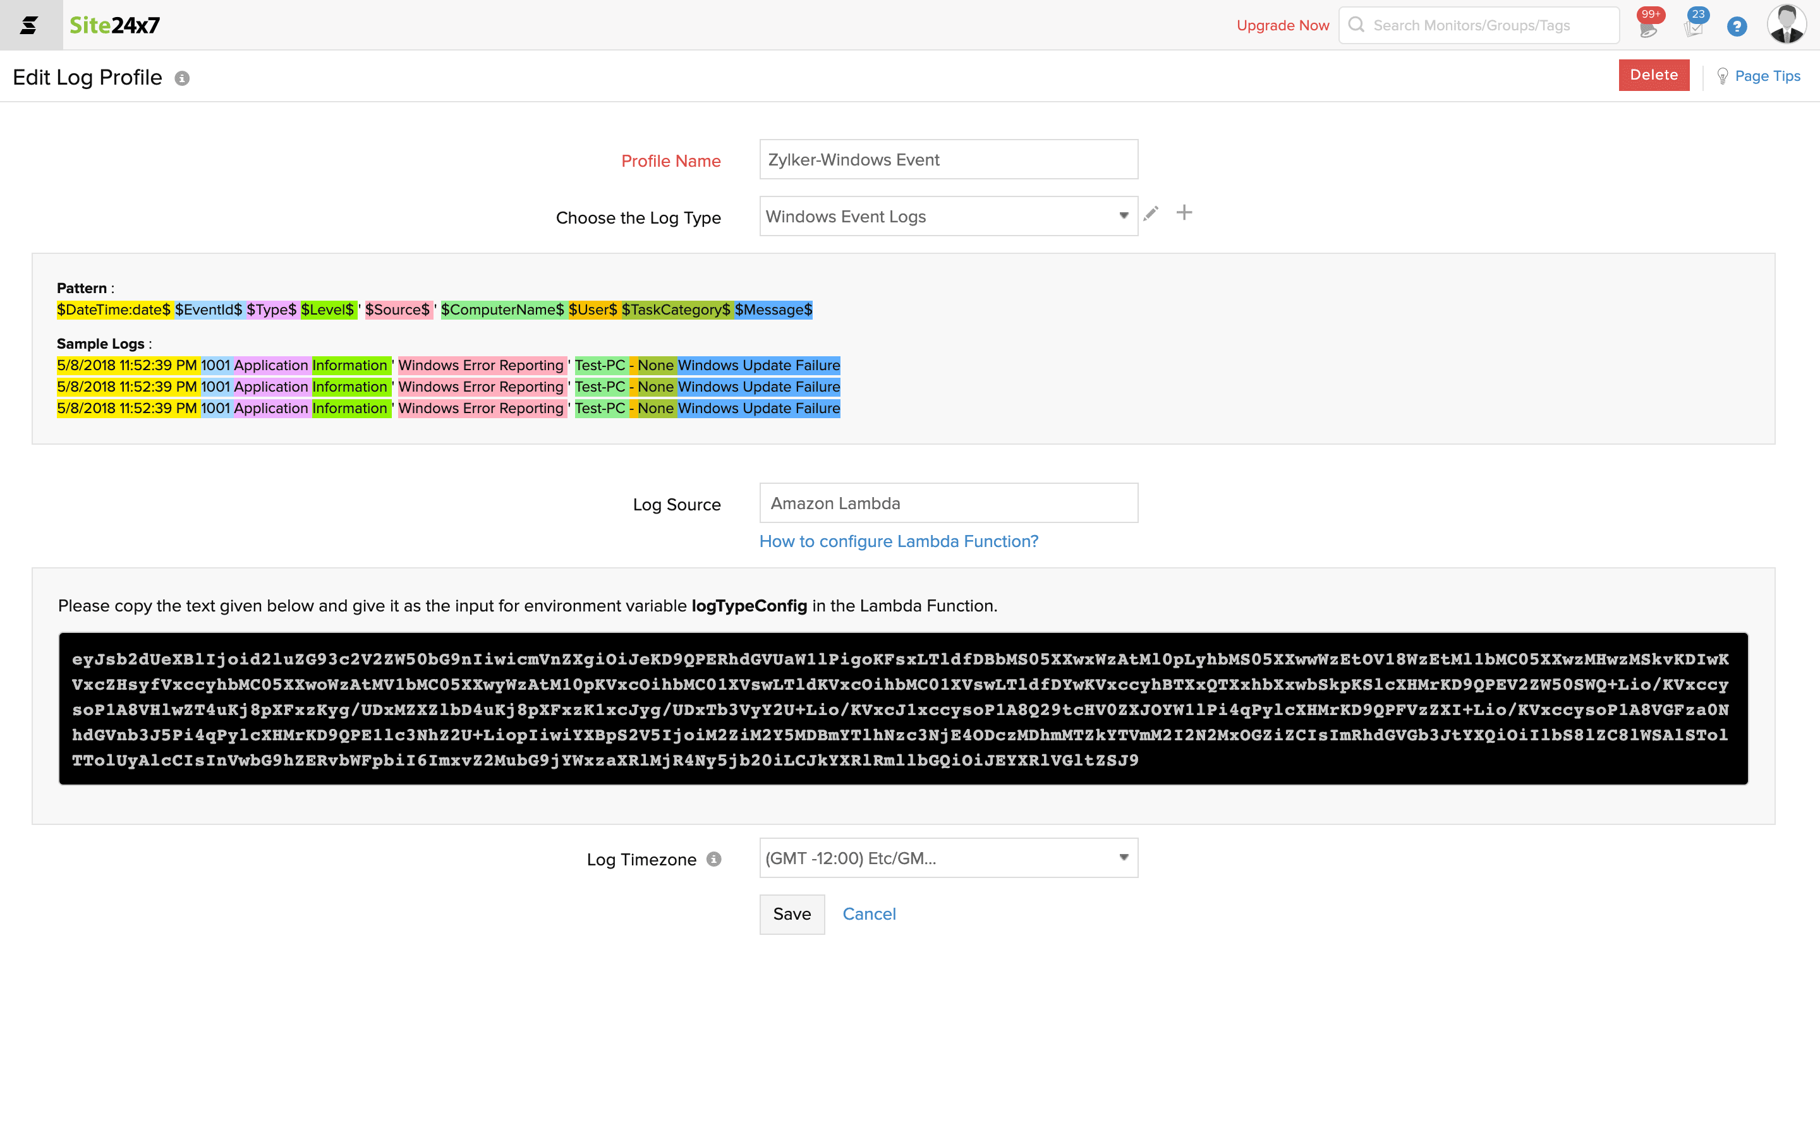Open the user profile avatar
This screenshot has width=1820, height=1137.
(x=1786, y=25)
